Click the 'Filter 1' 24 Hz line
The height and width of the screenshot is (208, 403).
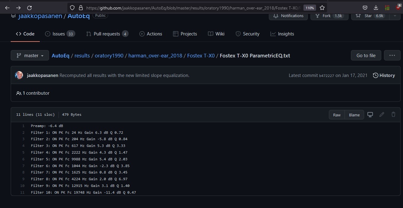click(x=77, y=133)
